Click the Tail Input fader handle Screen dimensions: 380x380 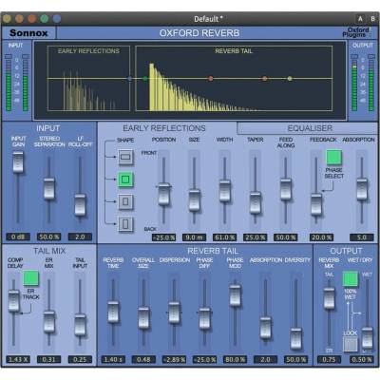click(80, 325)
